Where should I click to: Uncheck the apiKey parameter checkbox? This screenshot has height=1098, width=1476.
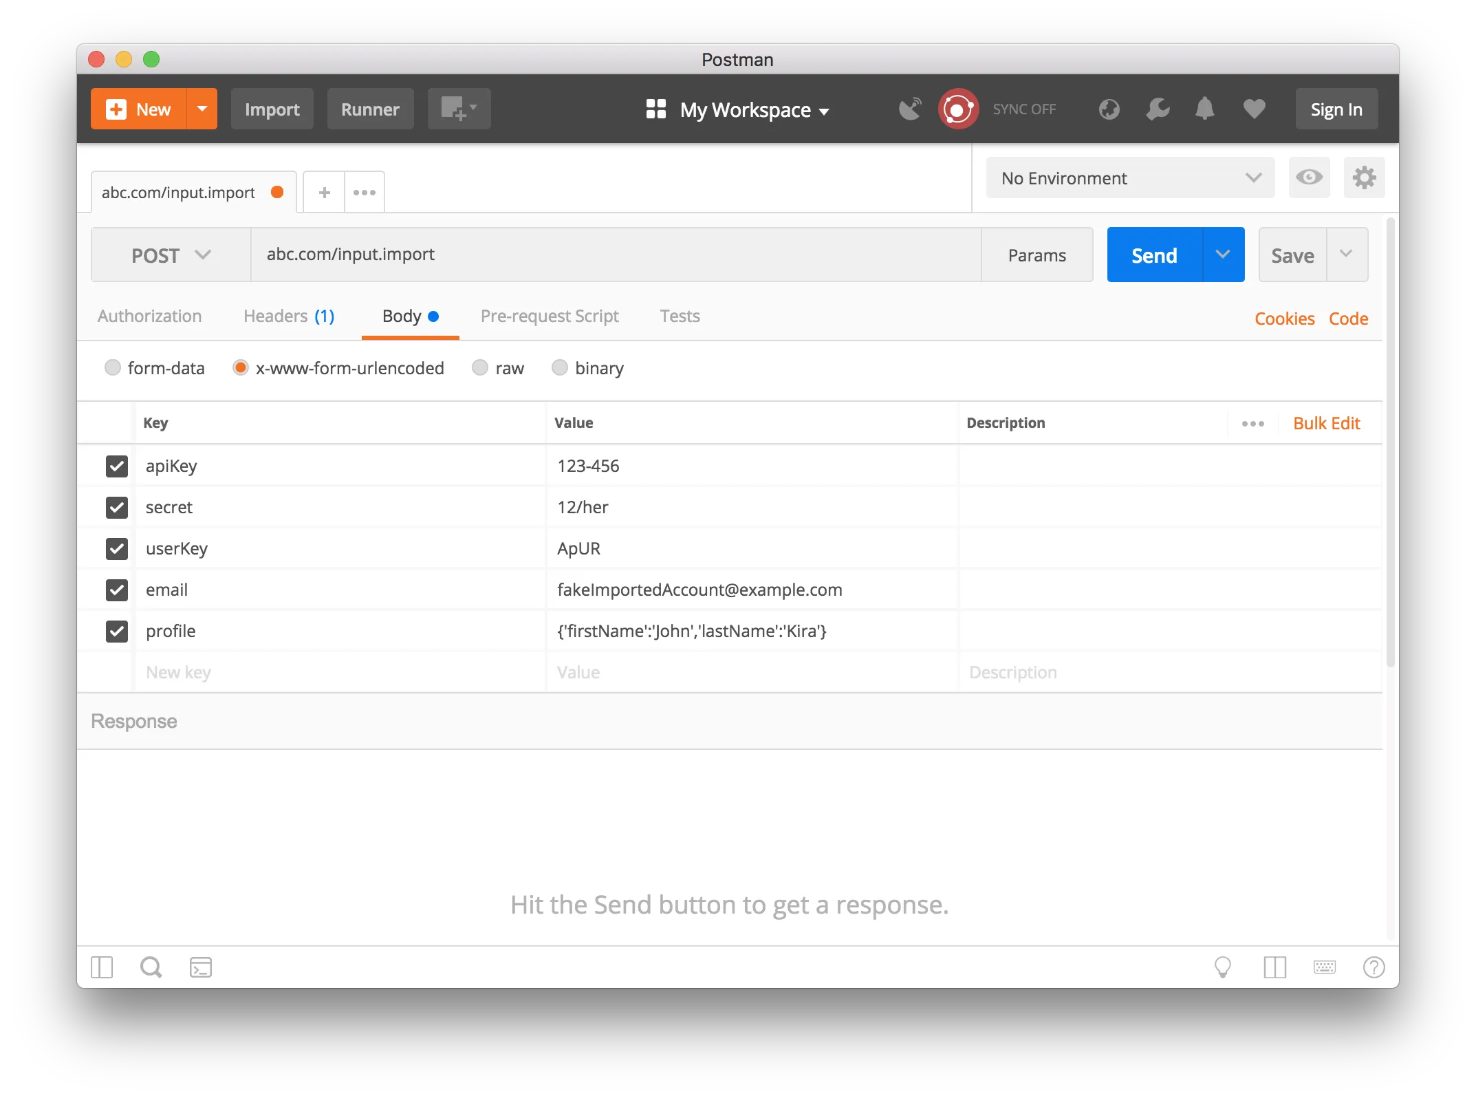click(x=117, y=466)
